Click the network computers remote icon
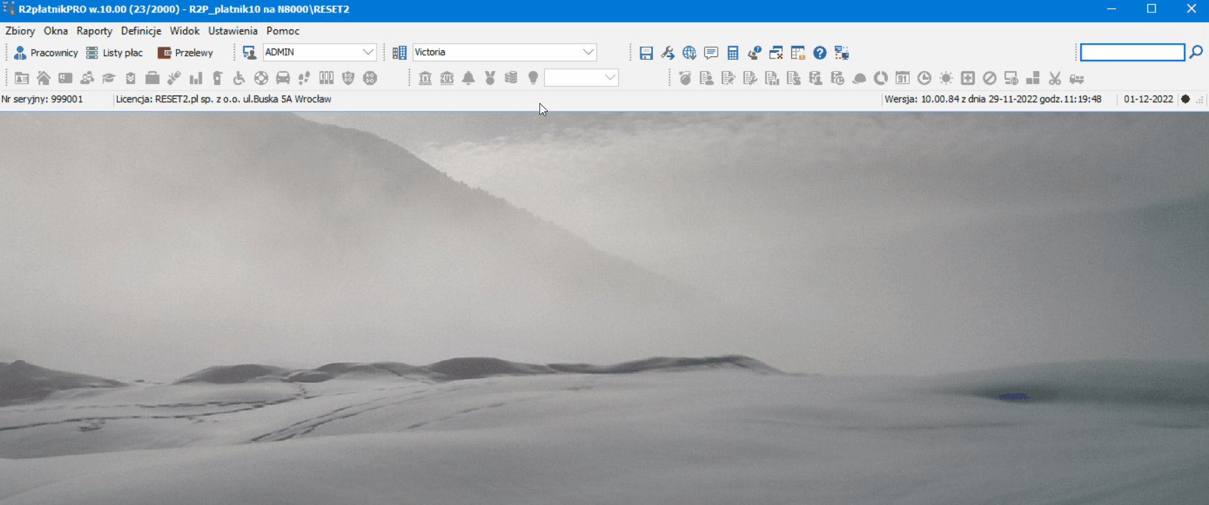Image resolution: width=1209 pixels, height=505 pixels. tap(841, 53)
